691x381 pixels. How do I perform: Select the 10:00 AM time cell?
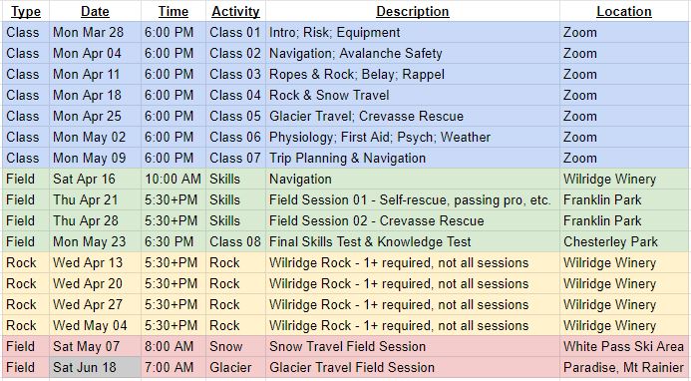[x=173, y=180]
